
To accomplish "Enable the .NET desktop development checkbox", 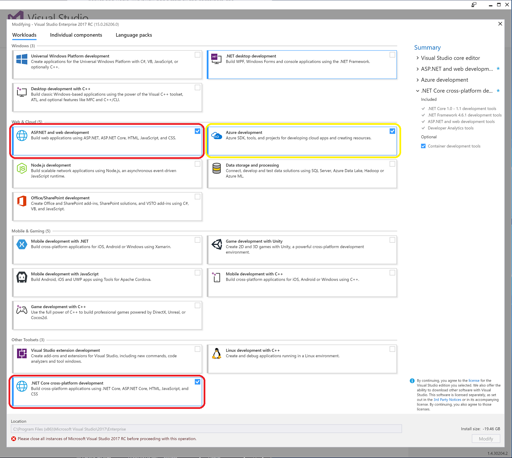I will (392, 55).
